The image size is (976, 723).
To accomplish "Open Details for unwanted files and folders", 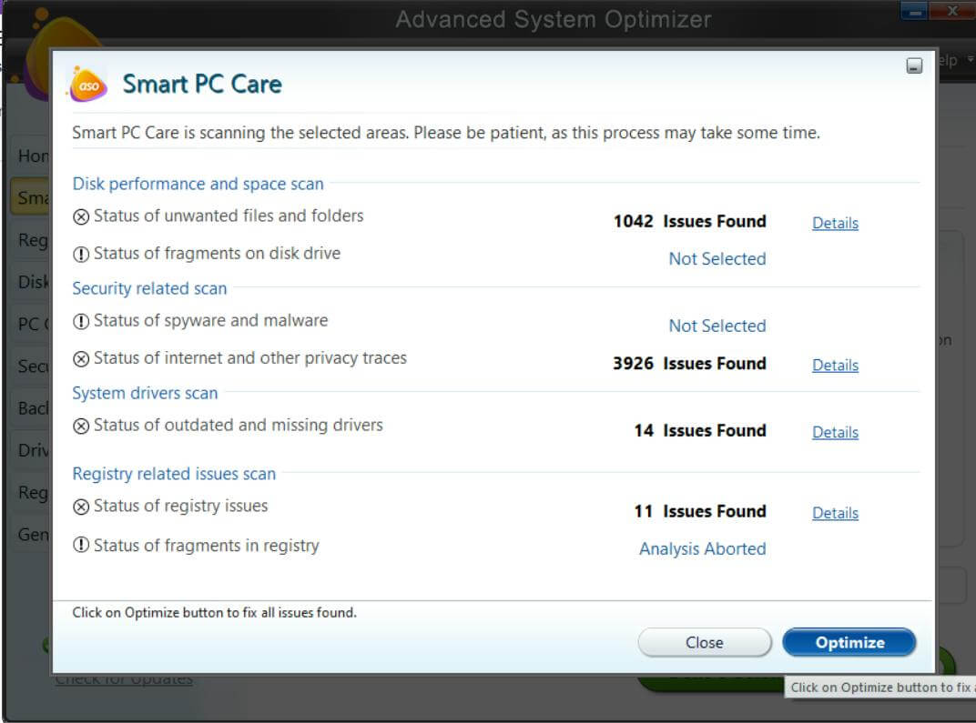I will 835,223.
